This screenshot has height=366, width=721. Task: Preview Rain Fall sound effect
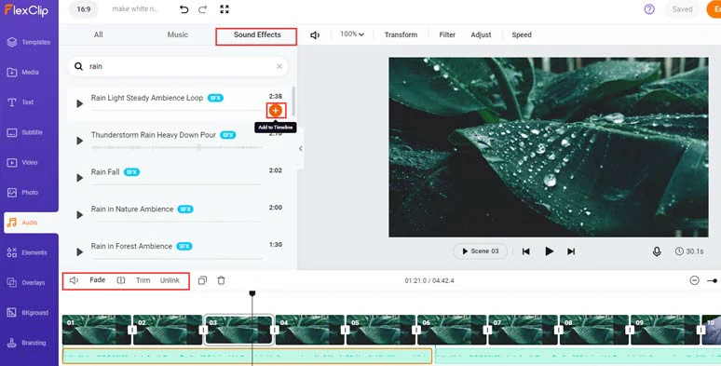79,178
